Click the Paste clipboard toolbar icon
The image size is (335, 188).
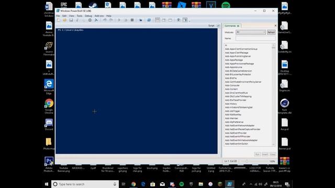pyautogui.click(x=90, y=20)
